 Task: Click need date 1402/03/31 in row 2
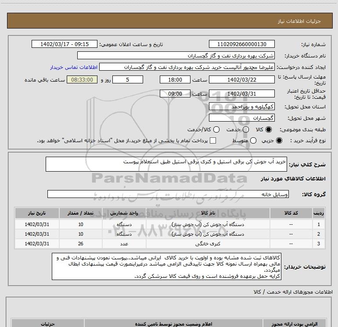pos(37,234)
